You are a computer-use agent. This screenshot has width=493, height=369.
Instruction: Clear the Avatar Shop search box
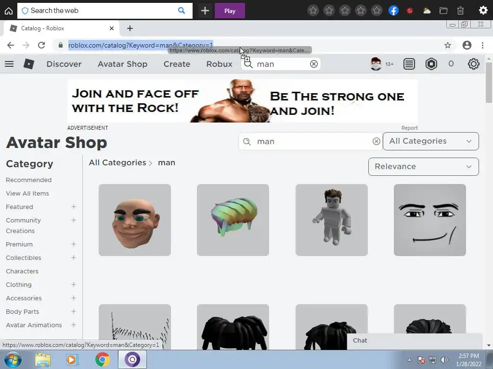tap(376, 142)
